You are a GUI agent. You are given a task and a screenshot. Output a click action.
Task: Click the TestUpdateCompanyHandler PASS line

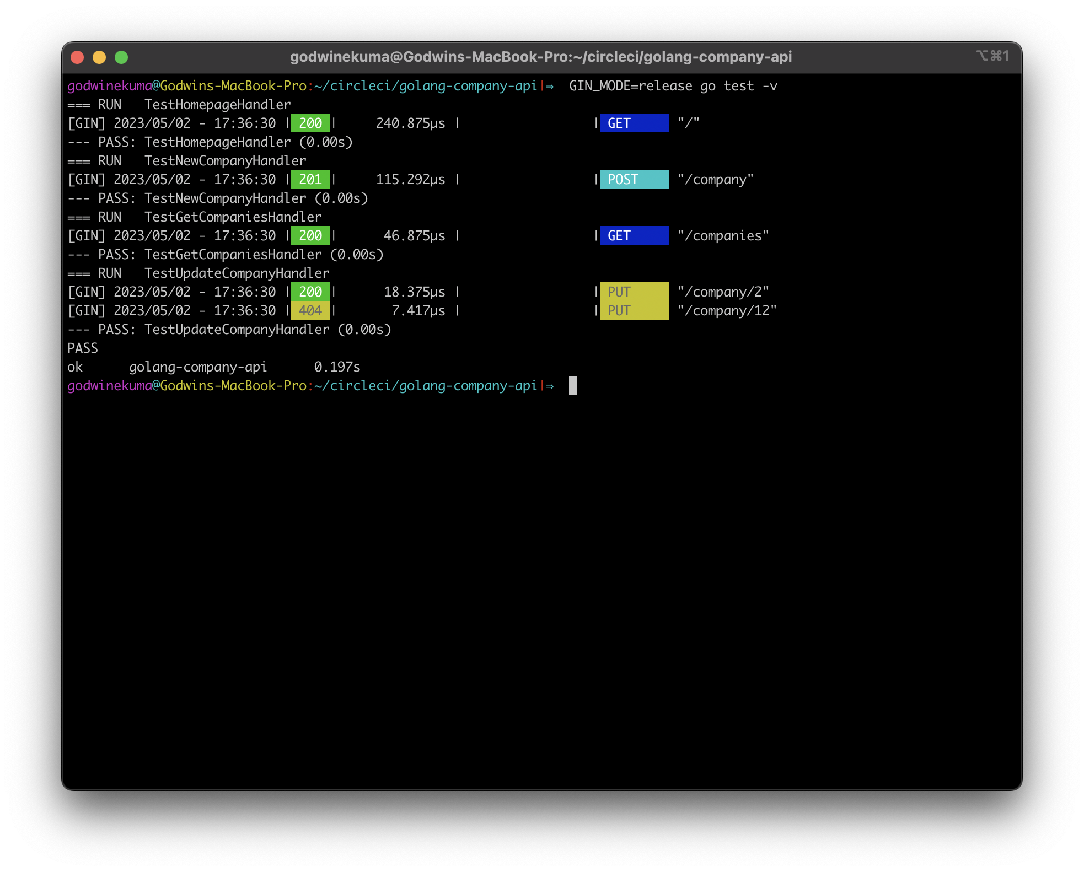(229, 329)
